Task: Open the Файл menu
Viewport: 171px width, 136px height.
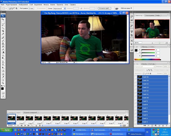Action: [2, 5]
